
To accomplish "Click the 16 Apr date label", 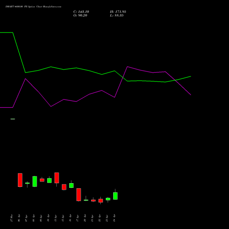I will 70,218.
